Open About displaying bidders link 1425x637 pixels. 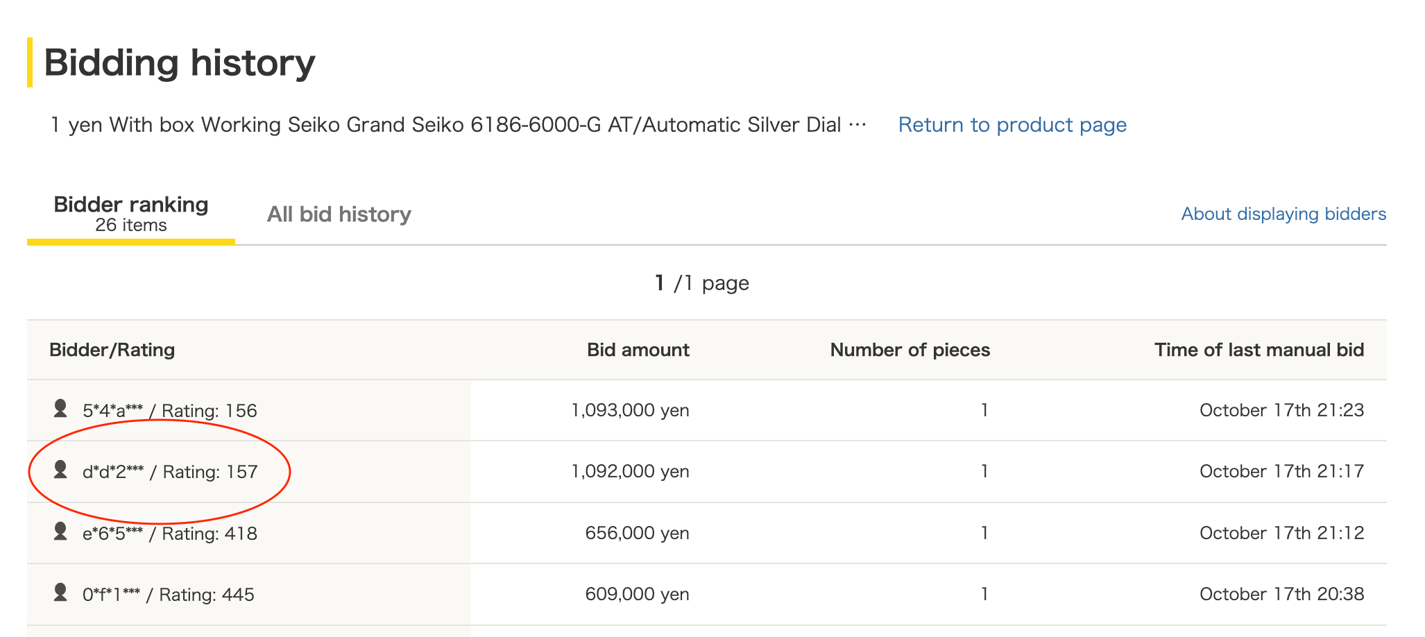1283,214
